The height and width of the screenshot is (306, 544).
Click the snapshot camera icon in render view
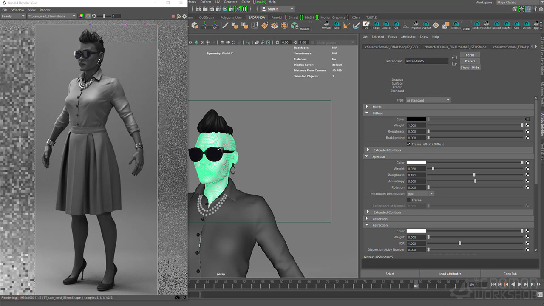point(178,297)
